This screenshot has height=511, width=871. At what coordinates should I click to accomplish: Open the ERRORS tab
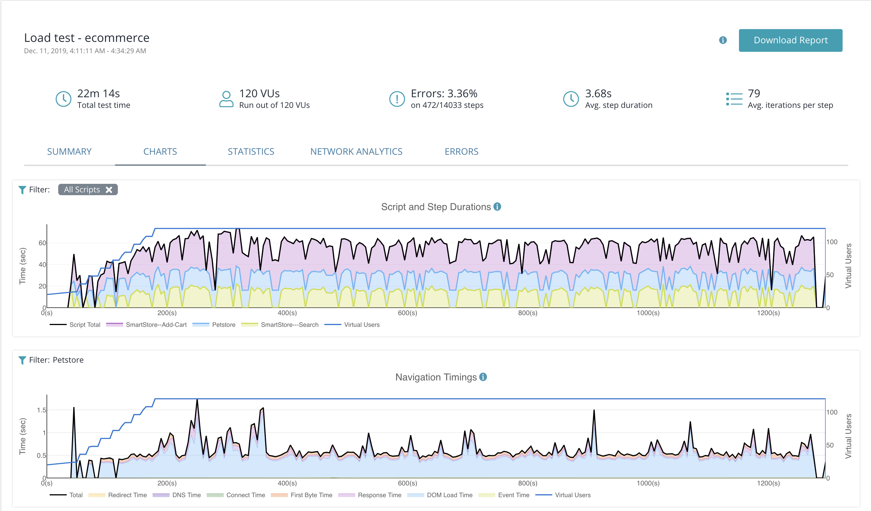click(x=461, y=152)
